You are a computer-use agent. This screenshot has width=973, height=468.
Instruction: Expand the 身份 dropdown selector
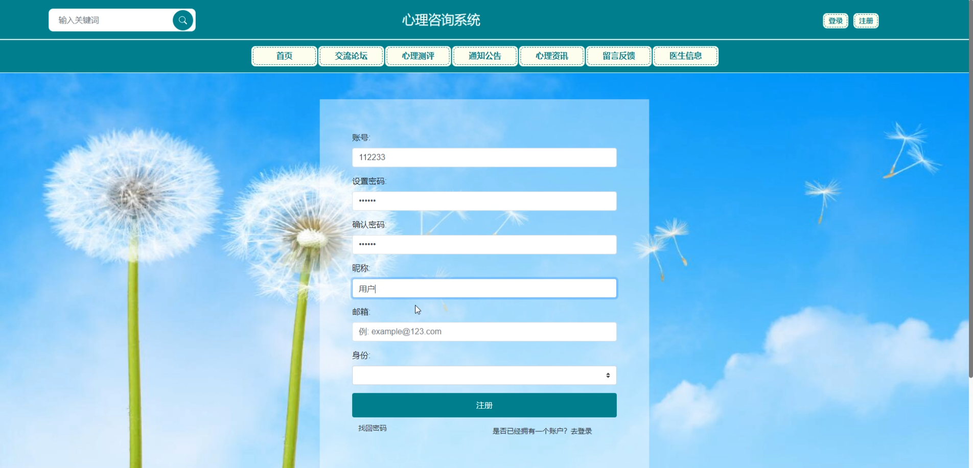pos(484,376)
